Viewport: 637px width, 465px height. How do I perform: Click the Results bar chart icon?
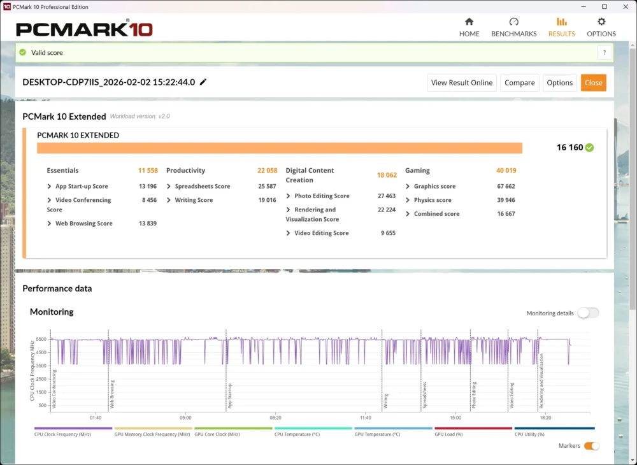561,22
